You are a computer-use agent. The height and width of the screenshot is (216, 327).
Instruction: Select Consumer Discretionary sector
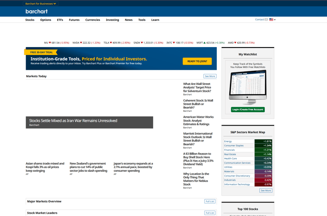click(x=237, y=175)
